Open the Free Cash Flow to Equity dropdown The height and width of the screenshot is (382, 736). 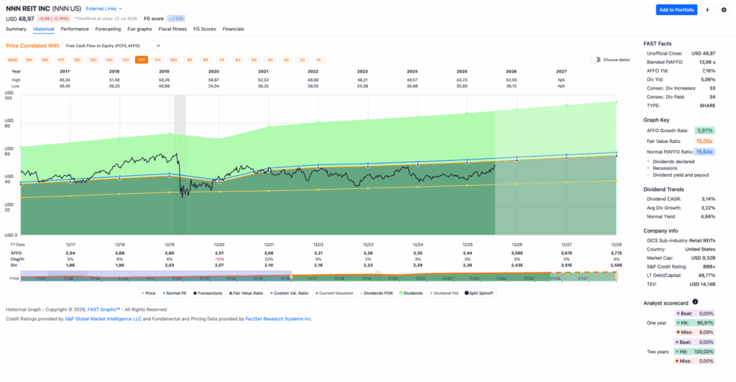tap(113, 45)
